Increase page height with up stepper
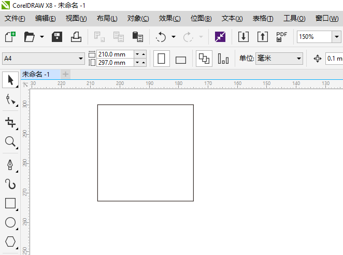The width and height of the screenshot is (343, 255). pos(144,63)
